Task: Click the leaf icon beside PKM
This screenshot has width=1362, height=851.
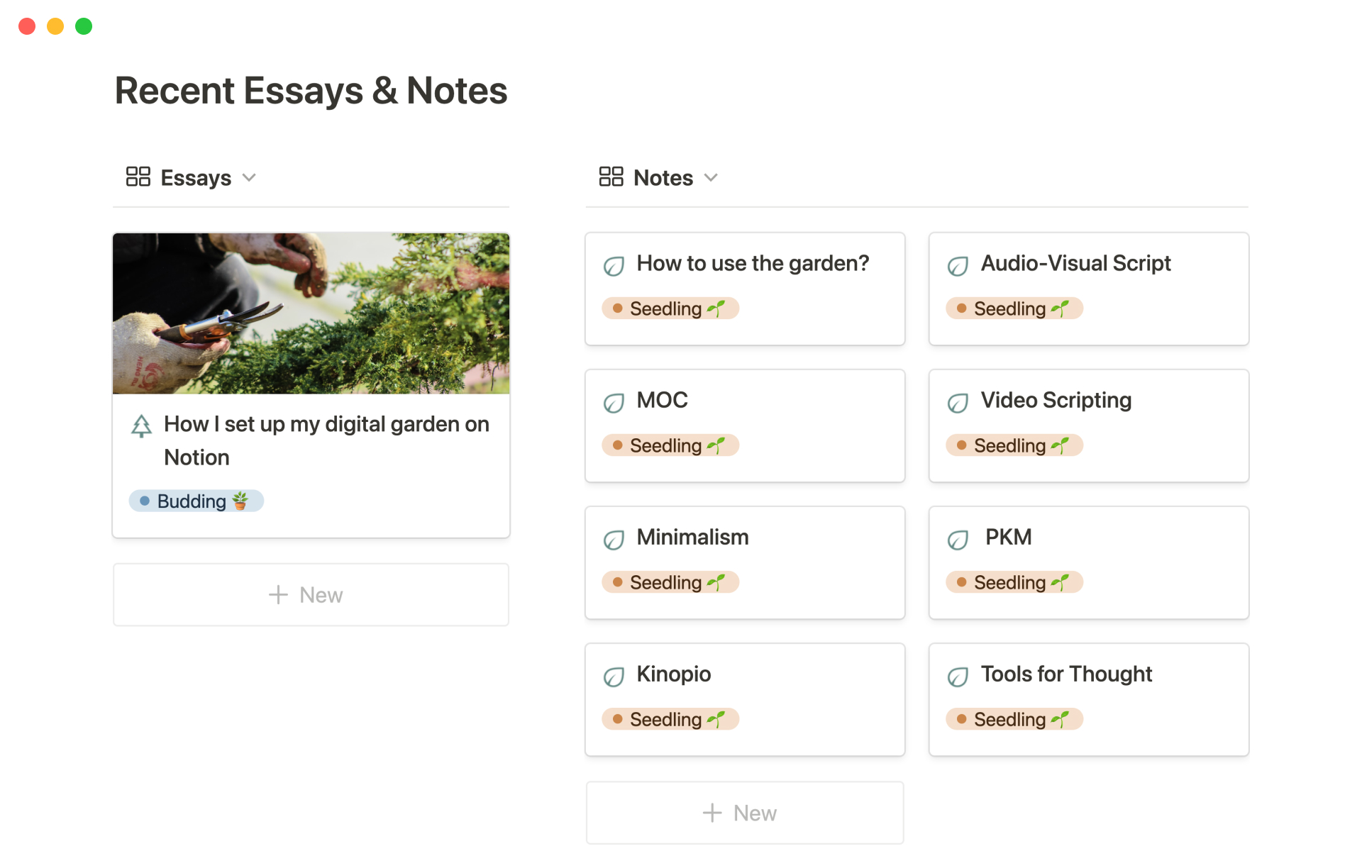Action: (x=958, y=540)
